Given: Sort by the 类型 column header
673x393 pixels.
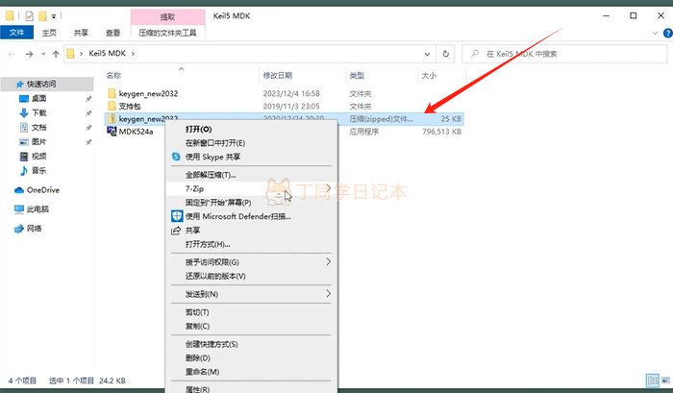Looking at the screenshot, I should coord(357,76).
